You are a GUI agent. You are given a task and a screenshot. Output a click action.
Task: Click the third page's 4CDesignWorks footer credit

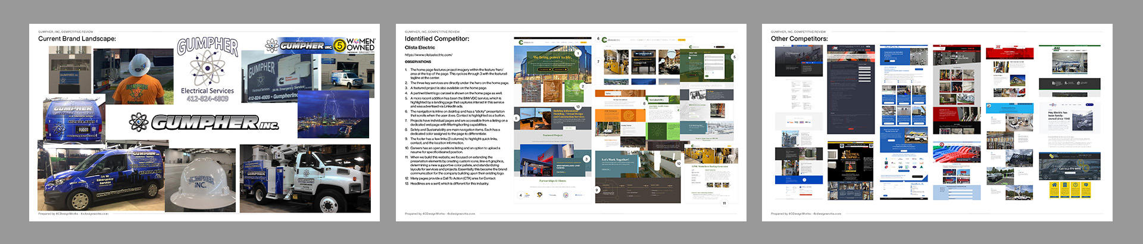(806, 213)
